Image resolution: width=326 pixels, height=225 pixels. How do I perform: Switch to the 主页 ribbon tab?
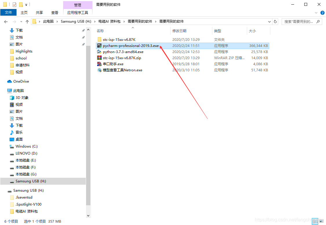24,13
